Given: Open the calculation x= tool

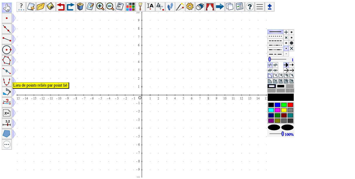Looking at the screenshot, I should tap(7, 113).
